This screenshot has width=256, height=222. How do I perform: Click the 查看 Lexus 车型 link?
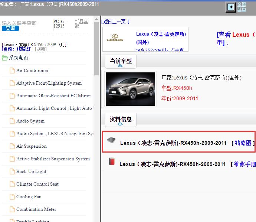coord(236,39)
